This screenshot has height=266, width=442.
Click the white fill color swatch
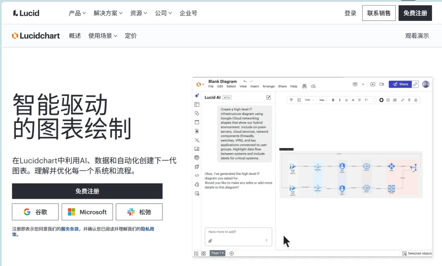tap(374, 100)
